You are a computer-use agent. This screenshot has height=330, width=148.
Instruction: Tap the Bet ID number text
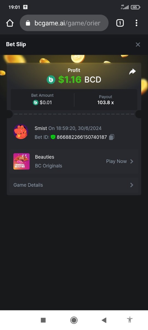click(x=82, y=137)
